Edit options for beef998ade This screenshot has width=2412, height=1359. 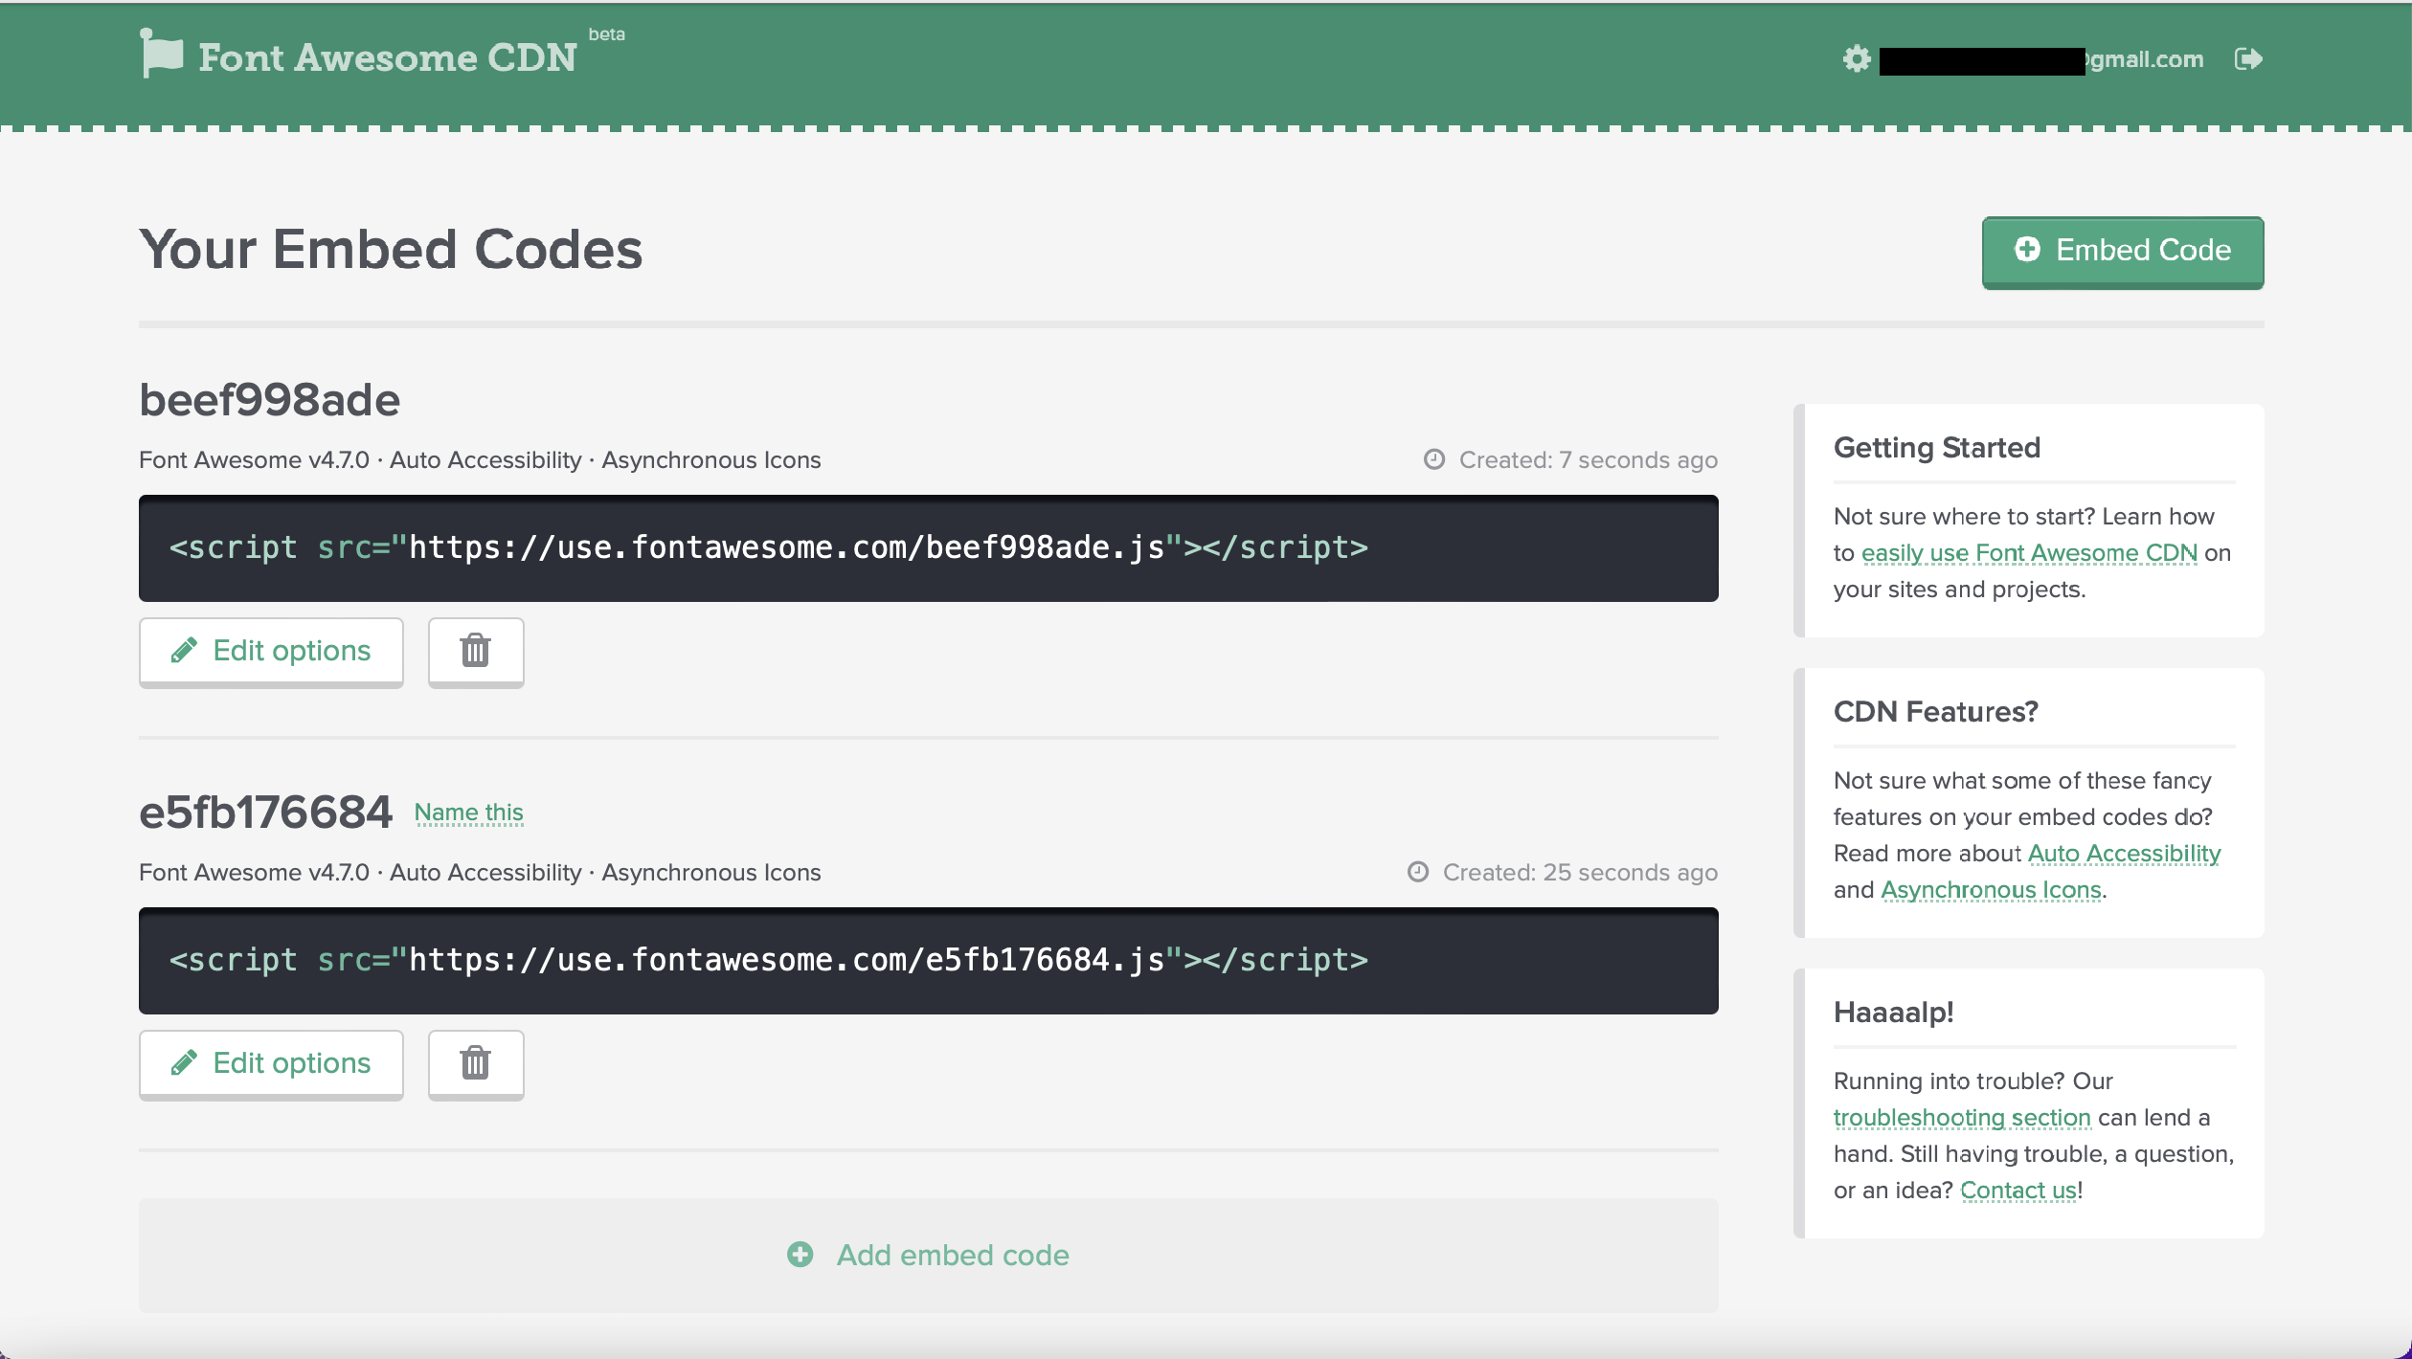[271, 651]
